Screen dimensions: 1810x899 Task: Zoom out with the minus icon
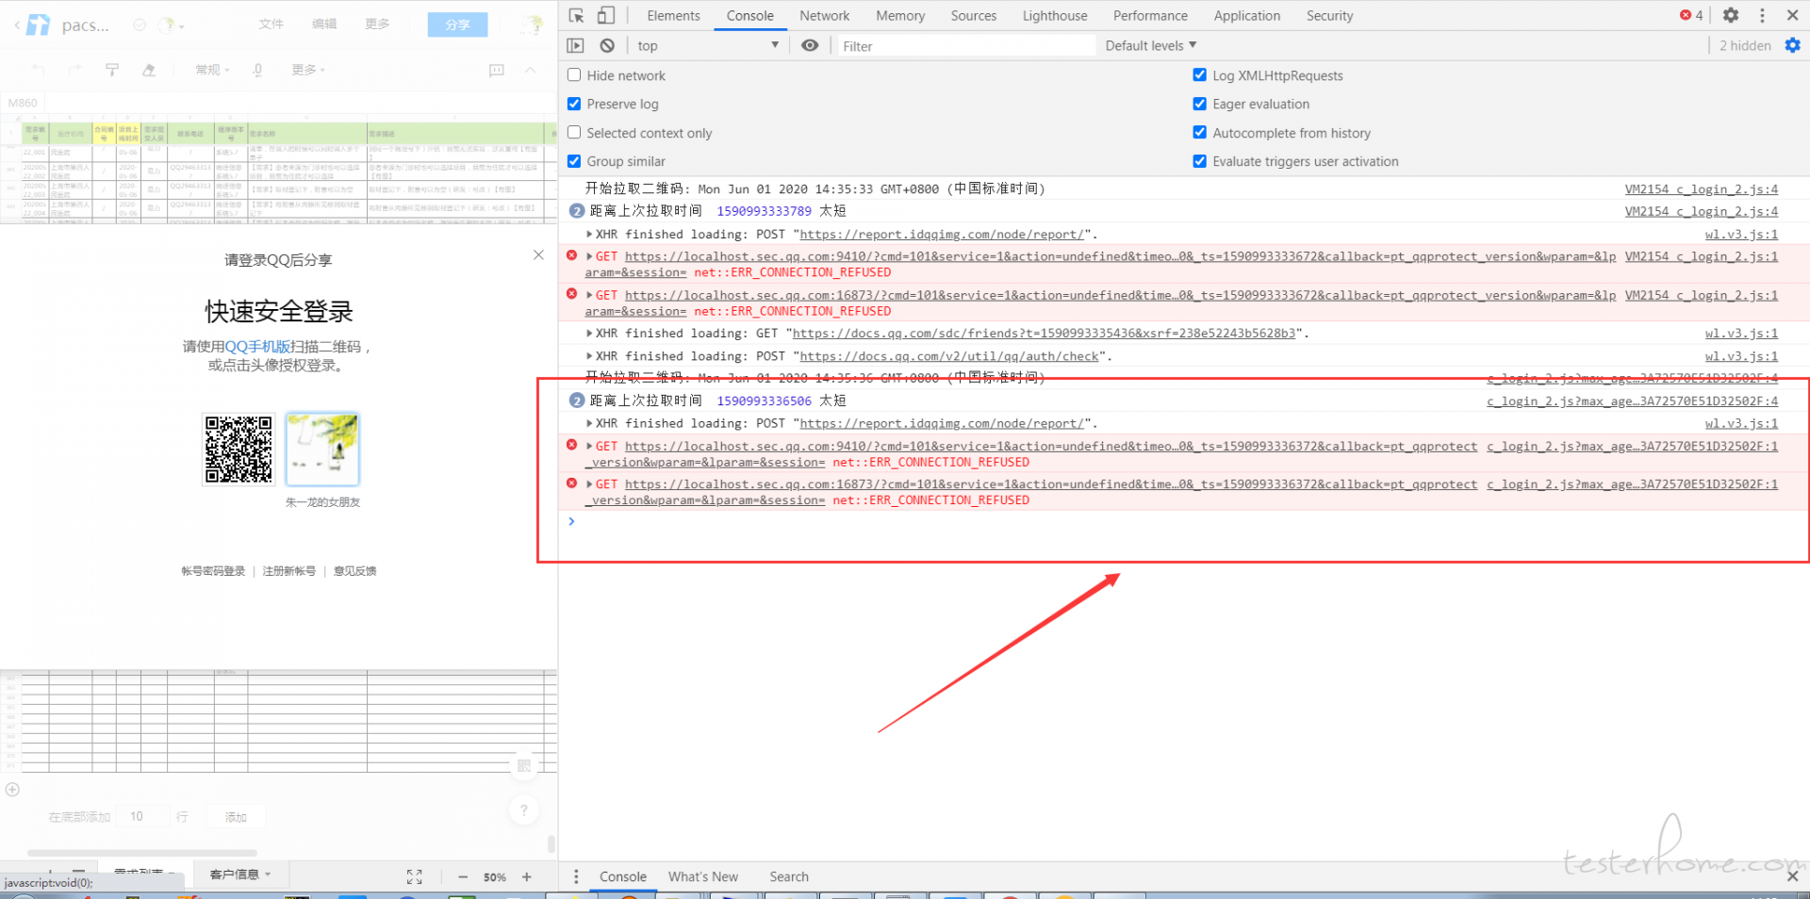click(x=463, y=876)
